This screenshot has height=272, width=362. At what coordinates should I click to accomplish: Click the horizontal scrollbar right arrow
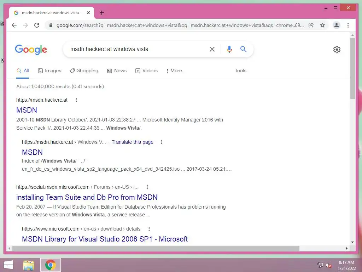click(346, 248)
